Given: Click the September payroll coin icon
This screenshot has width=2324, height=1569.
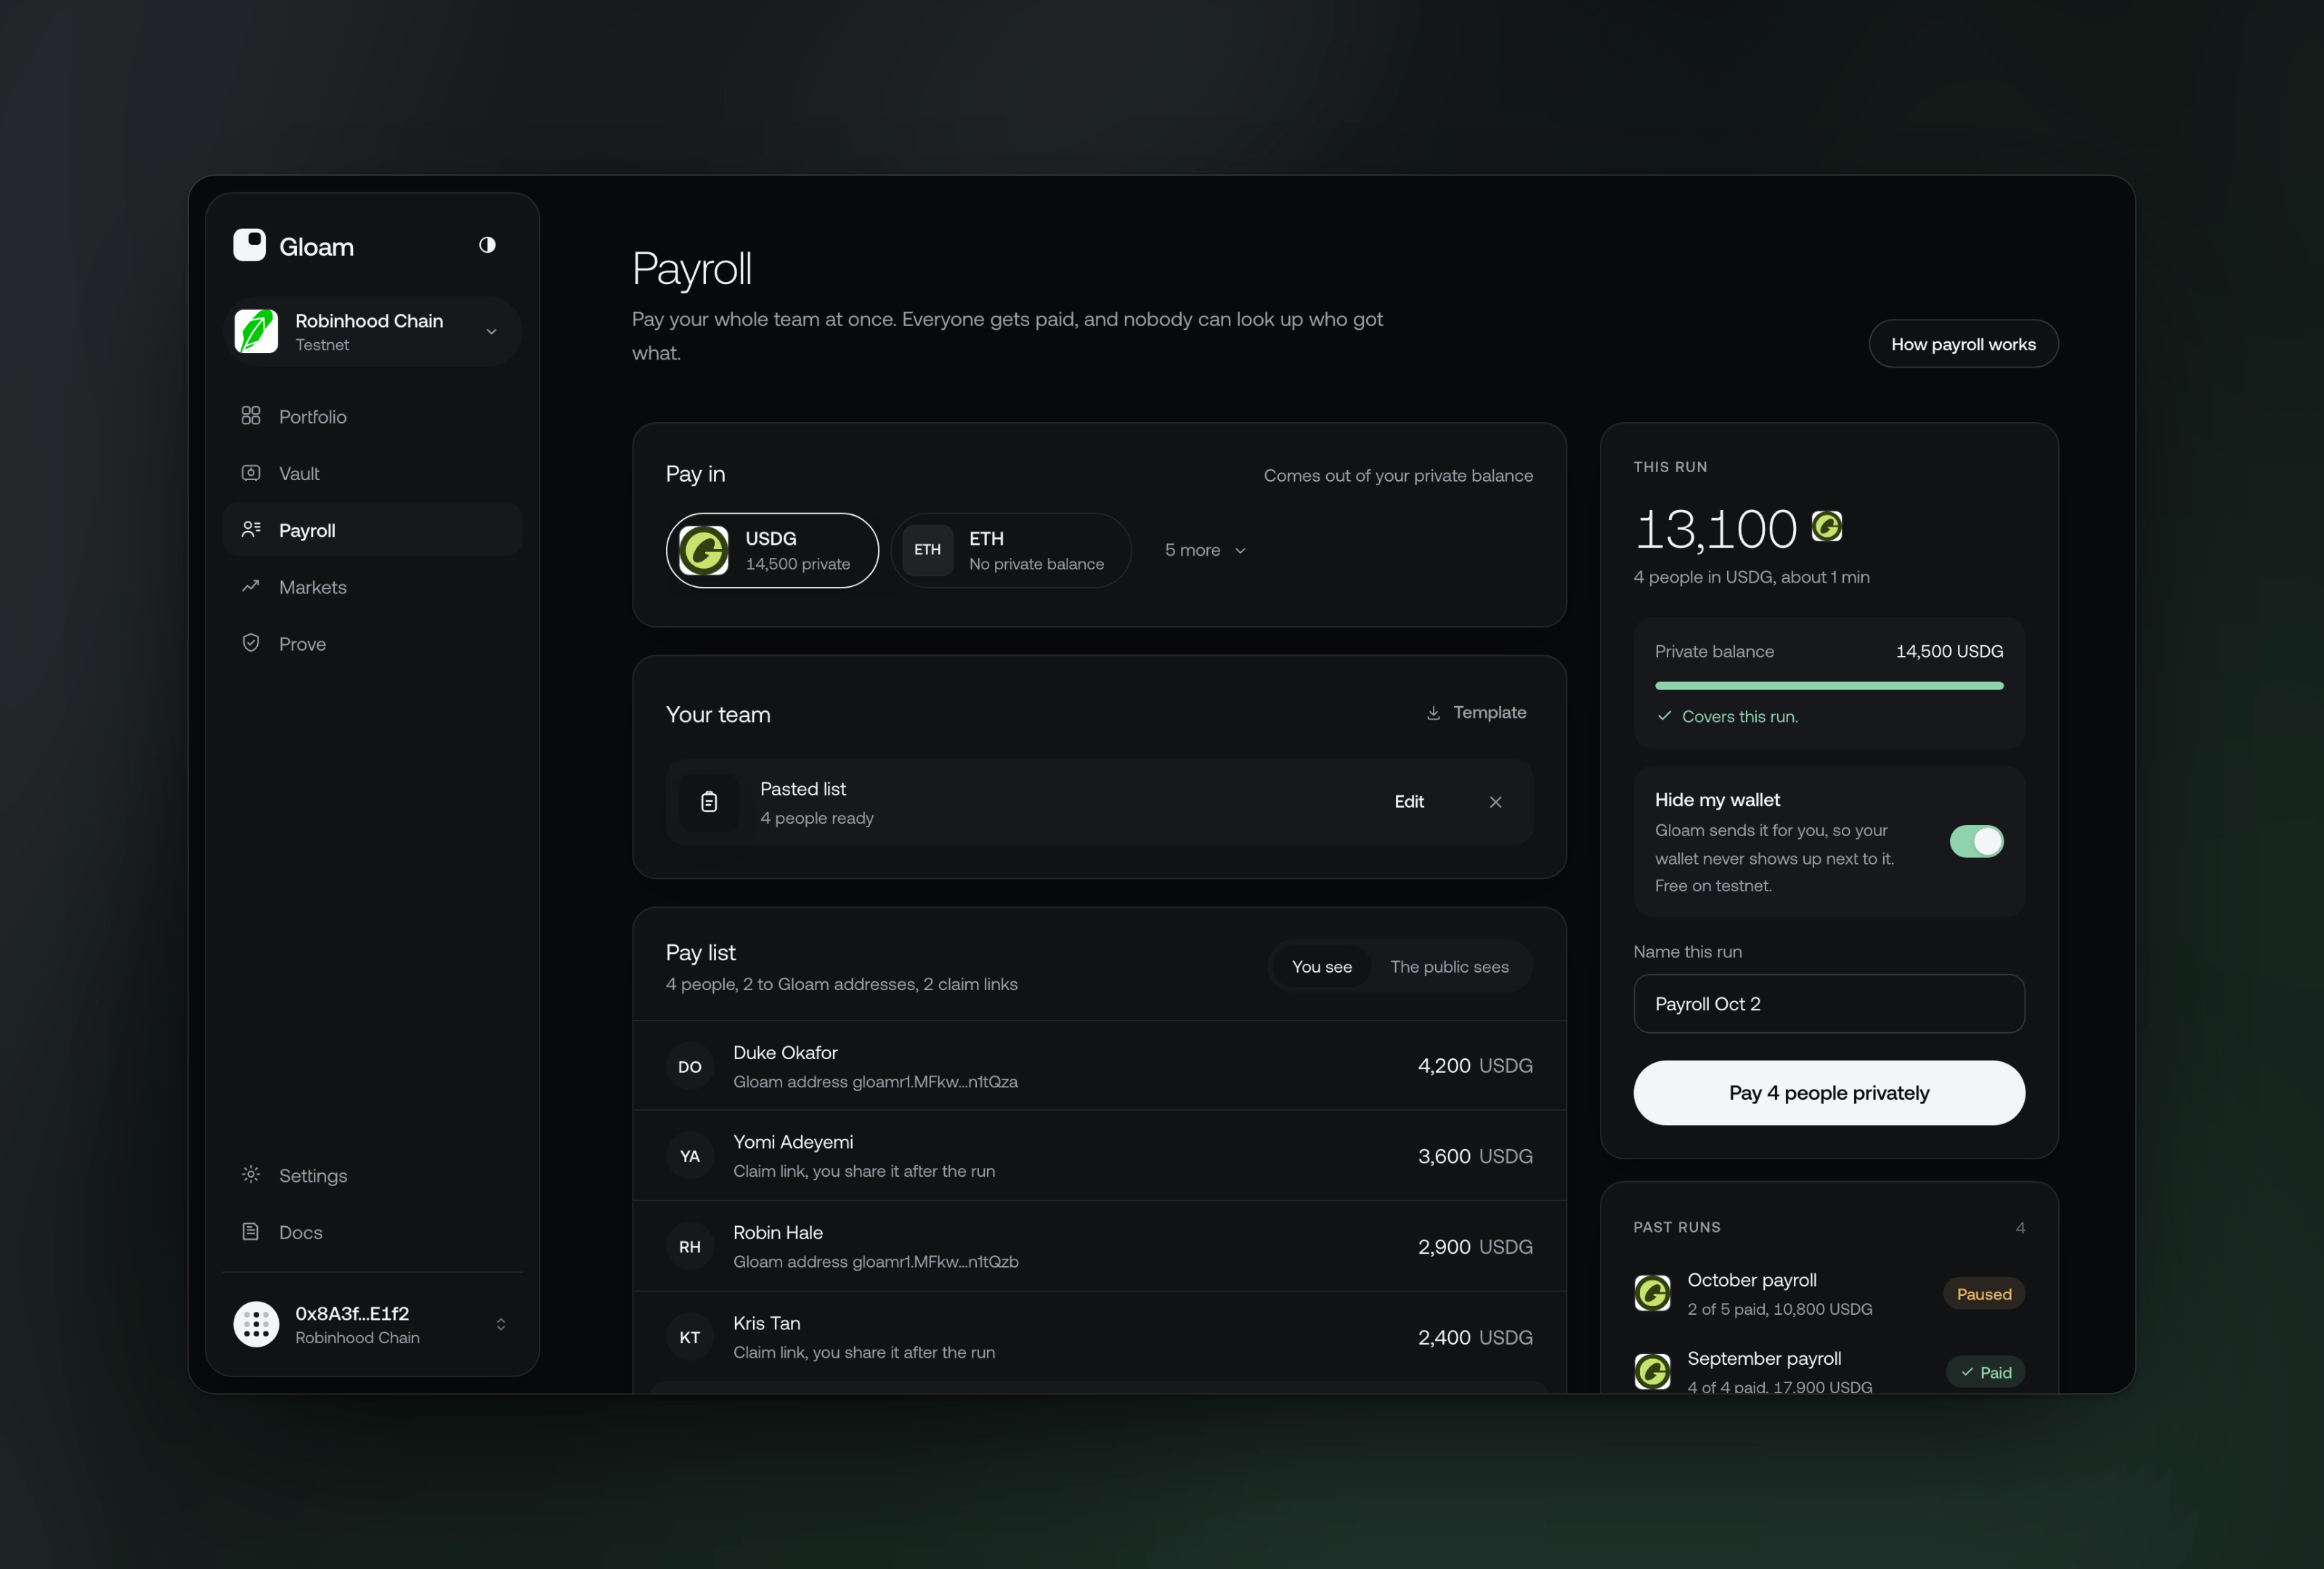Looking at the screenshot, I should pyautogui.click(x=1652, y=1372).
